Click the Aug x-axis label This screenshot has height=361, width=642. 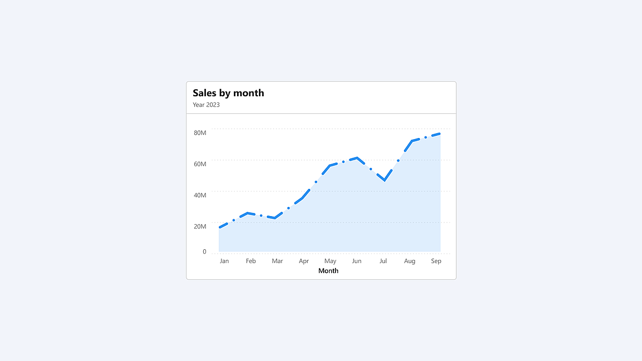click(x=410, y=262)
